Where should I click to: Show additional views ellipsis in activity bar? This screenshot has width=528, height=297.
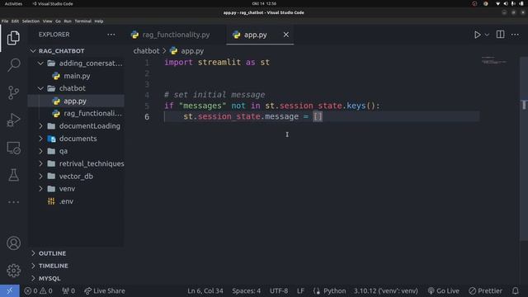click(13, 202)
